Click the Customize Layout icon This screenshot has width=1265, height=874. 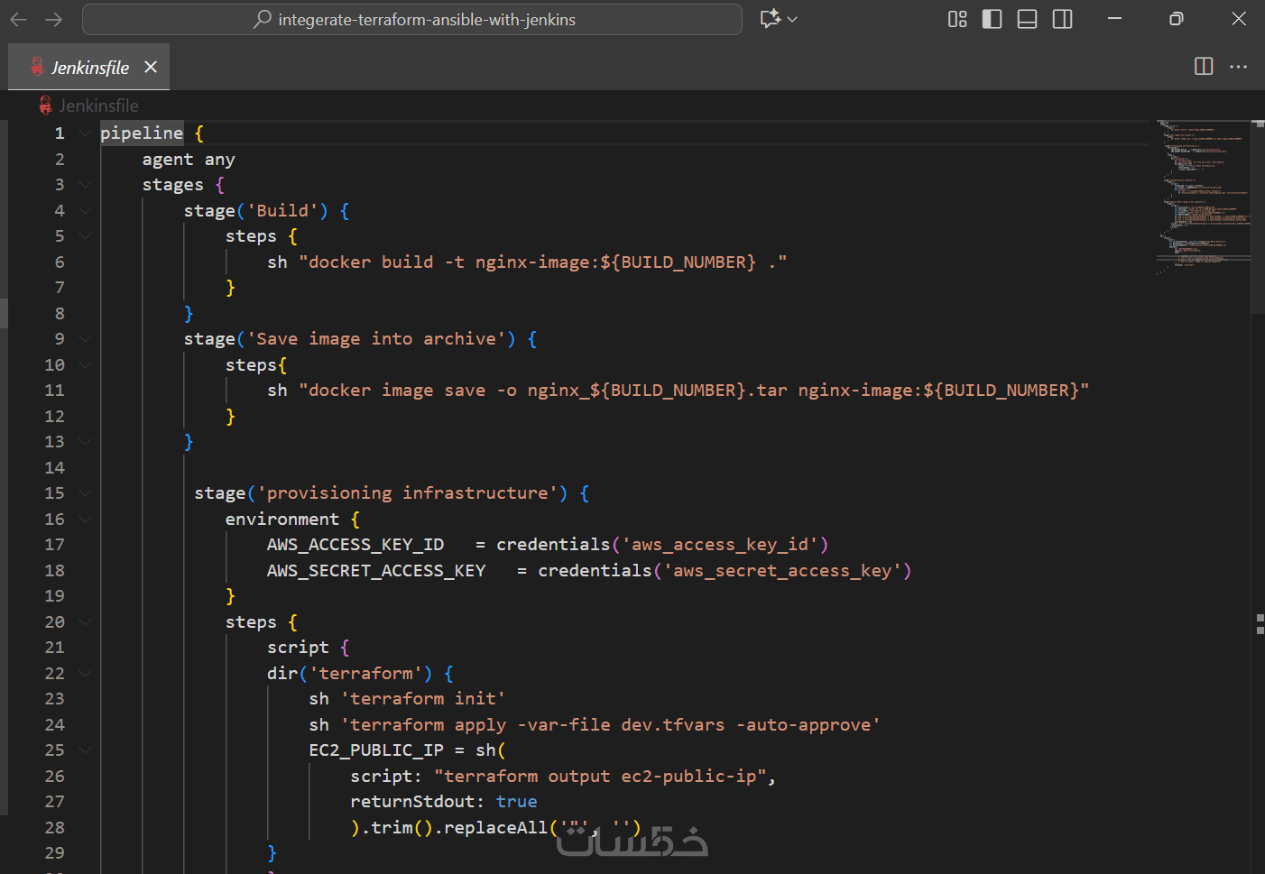pyautogui.click(x=957, y=19)
